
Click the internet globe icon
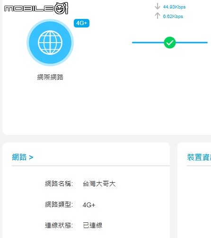click(50, 43)
